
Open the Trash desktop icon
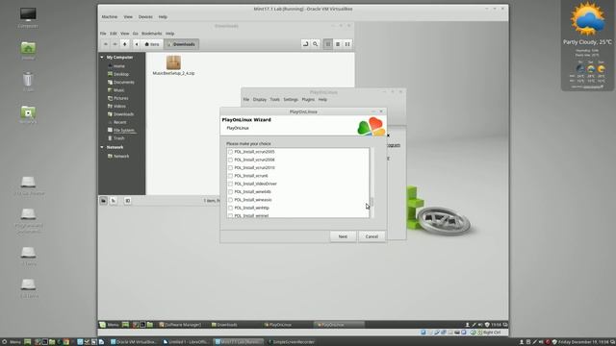(x=28, y=80)
